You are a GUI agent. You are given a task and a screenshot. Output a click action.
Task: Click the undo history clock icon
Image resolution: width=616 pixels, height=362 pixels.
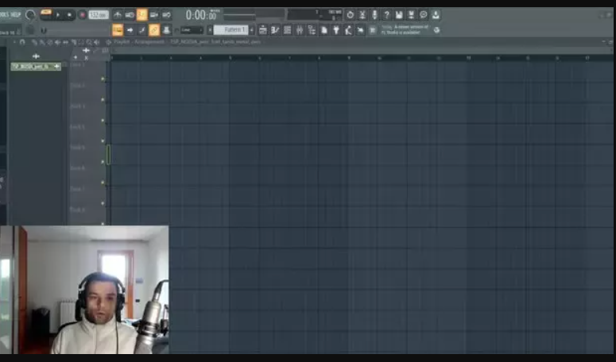tap(350, 15)
